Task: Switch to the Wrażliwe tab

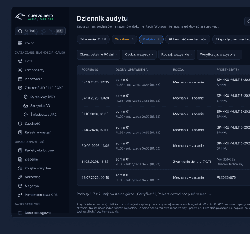Action: click(x=124, y=39)
